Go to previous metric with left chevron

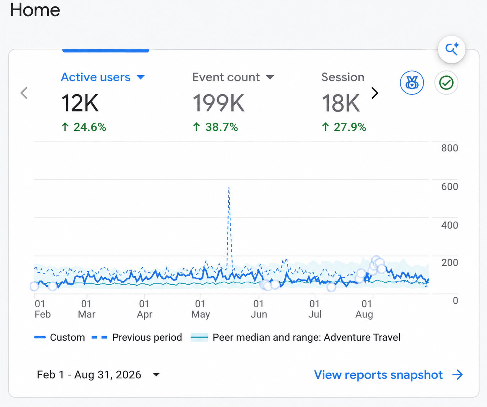[x=24, y=93]
